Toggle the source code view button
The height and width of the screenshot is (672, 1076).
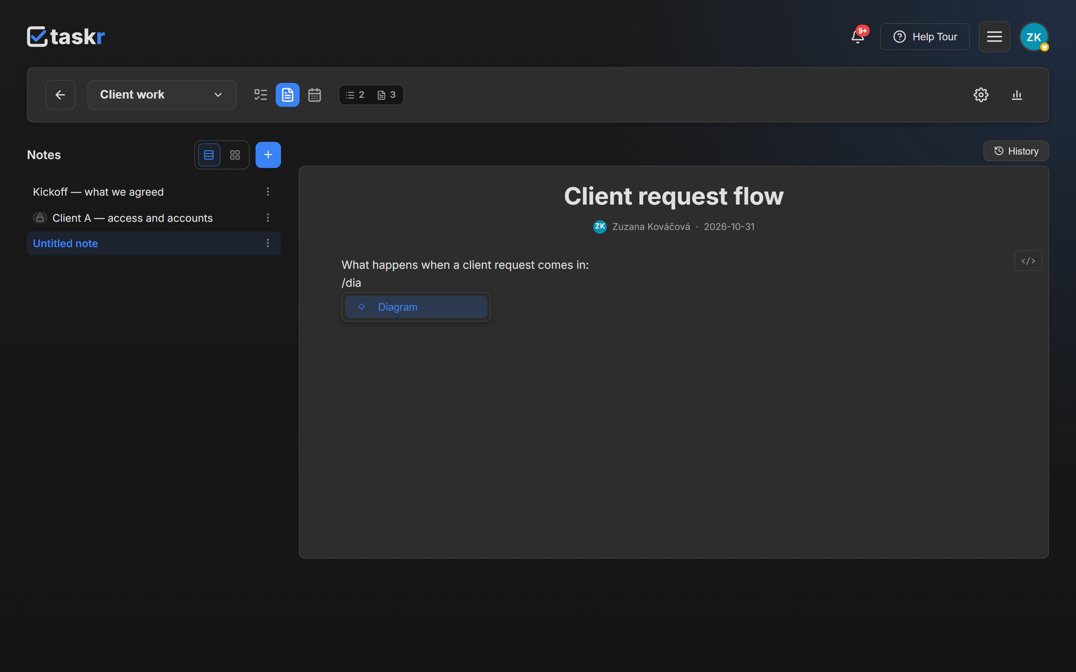click(x=1028, y=261)
